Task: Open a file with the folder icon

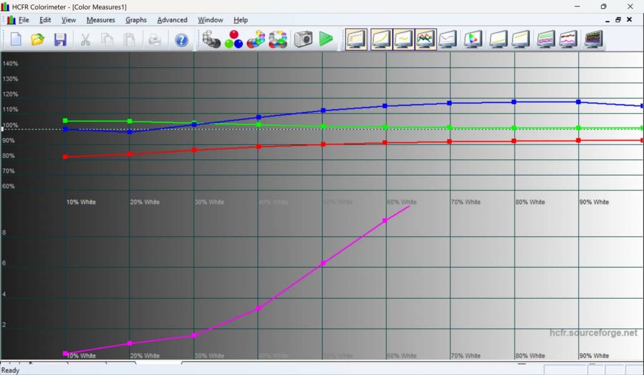Action: pyautogui.click(x=38, y=40)
